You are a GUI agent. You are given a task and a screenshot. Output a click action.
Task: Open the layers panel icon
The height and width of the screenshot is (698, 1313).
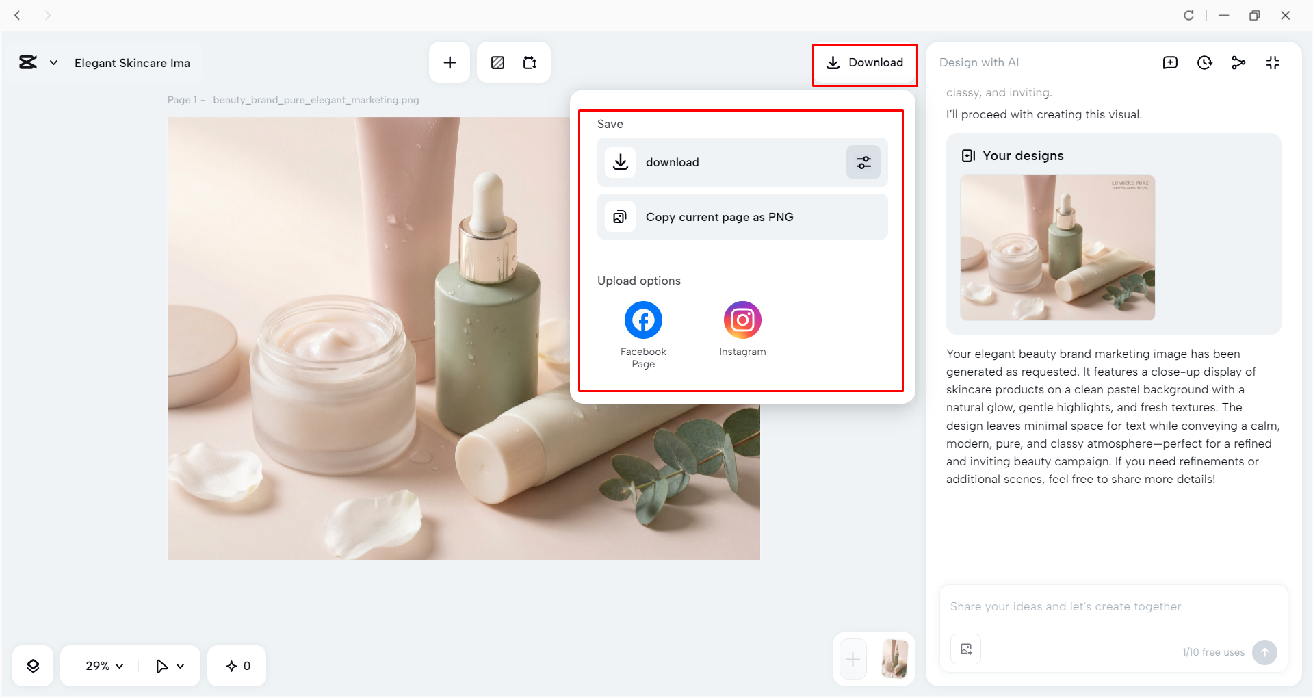pos(33,666)
